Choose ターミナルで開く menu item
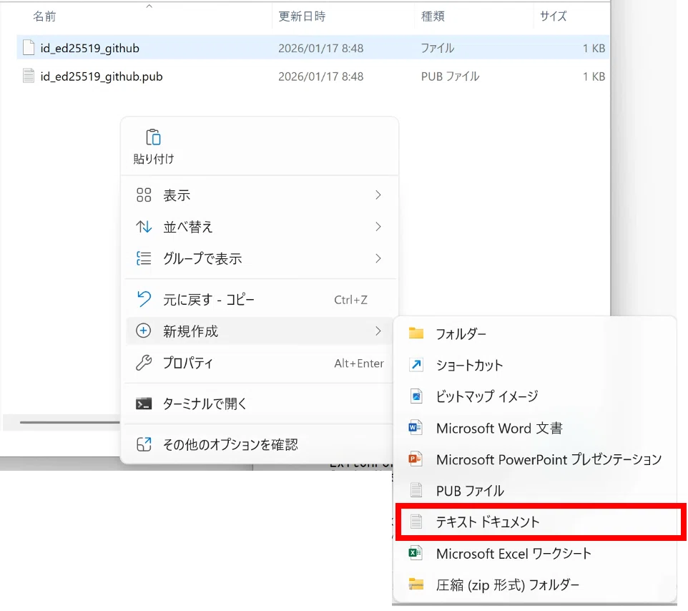This screenshot has width=688, height=611. [260, 404]
